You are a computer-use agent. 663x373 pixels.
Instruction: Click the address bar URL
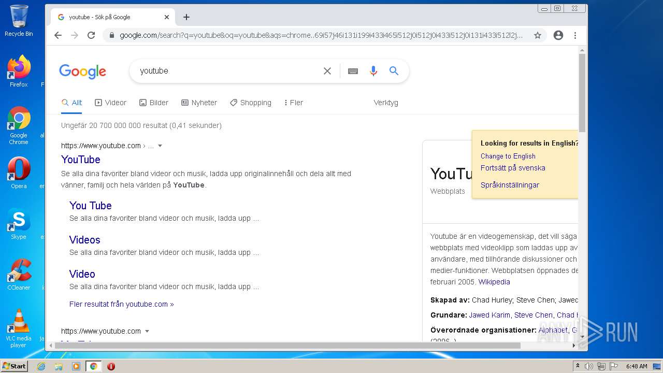point(321,35)
